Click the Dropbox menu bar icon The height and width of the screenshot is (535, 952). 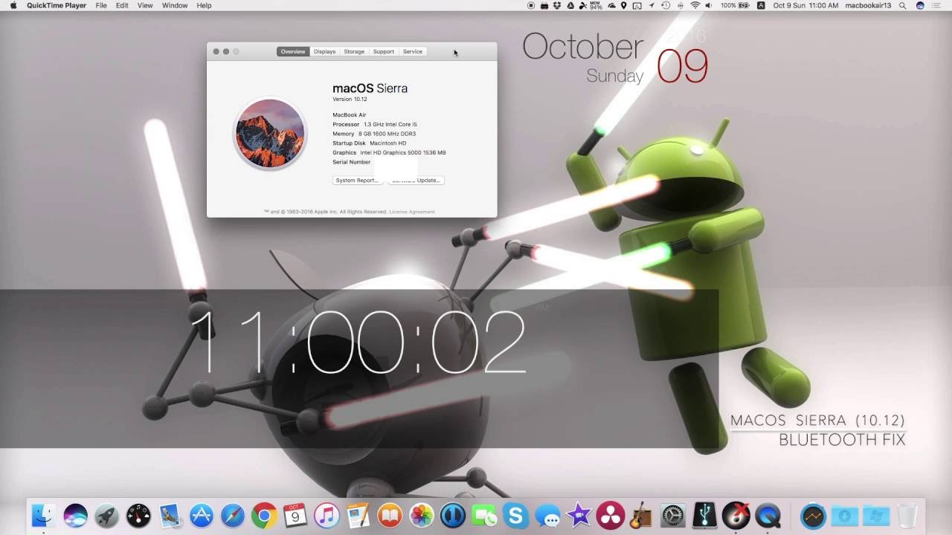(x=556, y=5)
